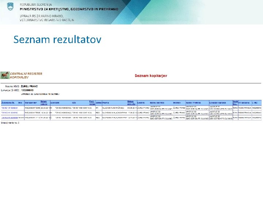Open life number link of the Hladnokrvni križanec row
Image resolution: width=263 pixels, height=197 pixels.
(x=9, y=108)
